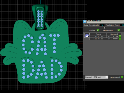Select the pendant bail in the viewport
Image resolution: width=124 pixels, height=93 pixels.
click(x=40, y=17)
